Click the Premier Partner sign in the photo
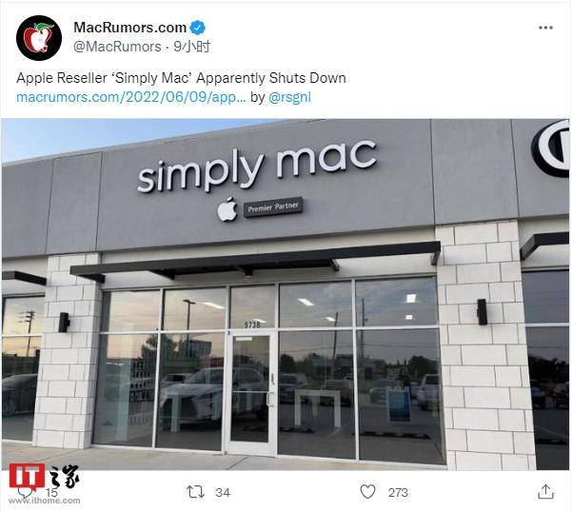This screenshot has width=572, height=512. point(273,207)
